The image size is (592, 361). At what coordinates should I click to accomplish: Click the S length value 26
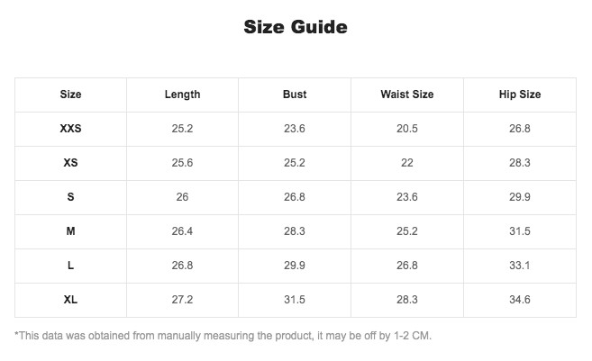(182, 197)
